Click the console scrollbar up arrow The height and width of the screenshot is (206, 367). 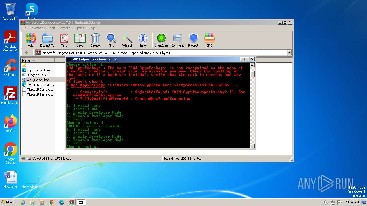coord(252,65)
